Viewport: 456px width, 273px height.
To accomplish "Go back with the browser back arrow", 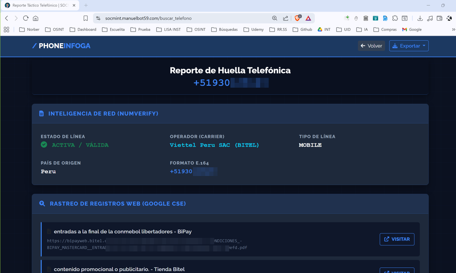I will point(6,18).
